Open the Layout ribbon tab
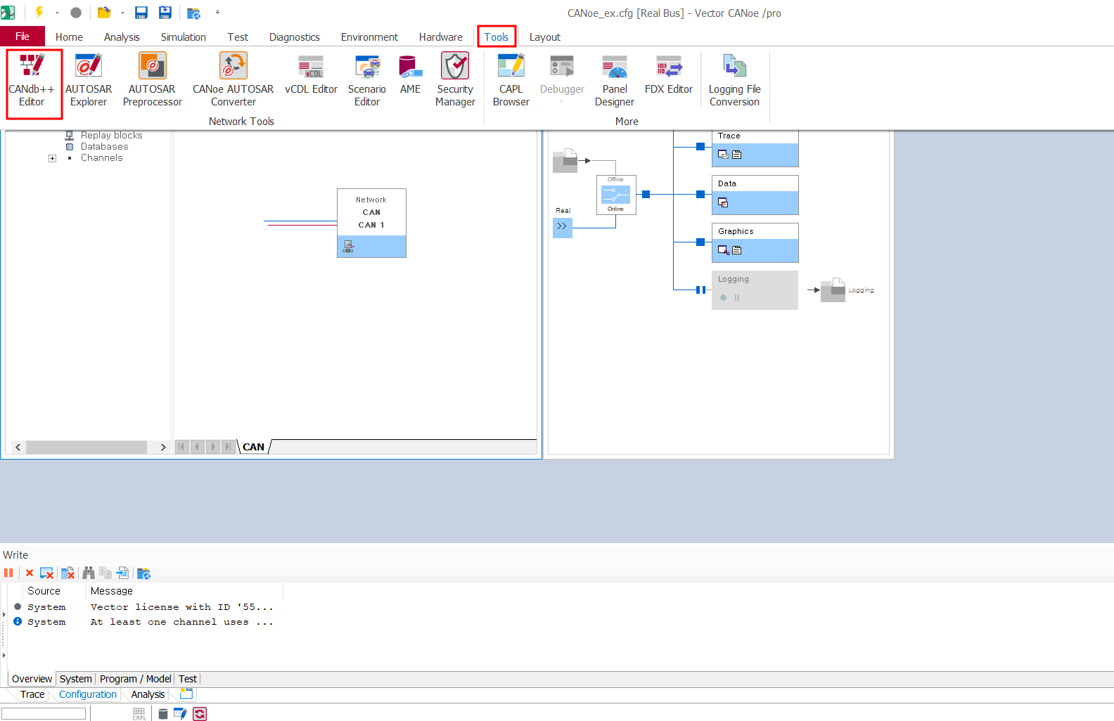 pos(545,37)
